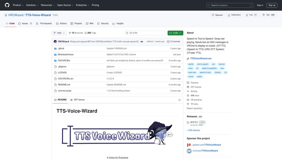Expand the Open Source menu

click(65, 5)
